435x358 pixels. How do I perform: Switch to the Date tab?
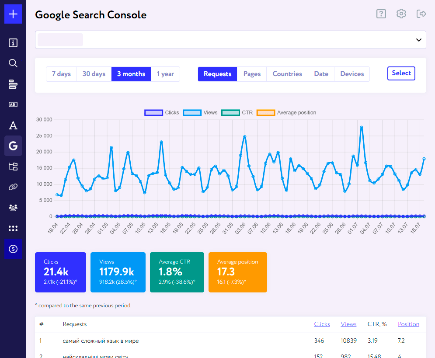tap(321, 74)
